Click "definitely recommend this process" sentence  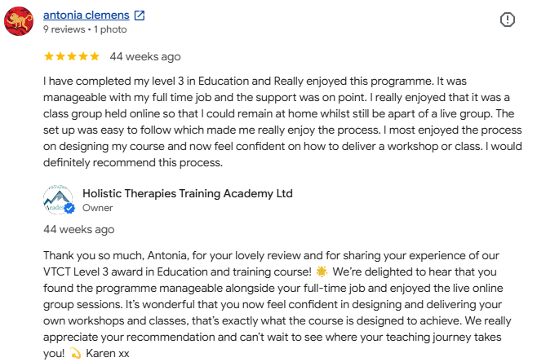click(133, 162)
